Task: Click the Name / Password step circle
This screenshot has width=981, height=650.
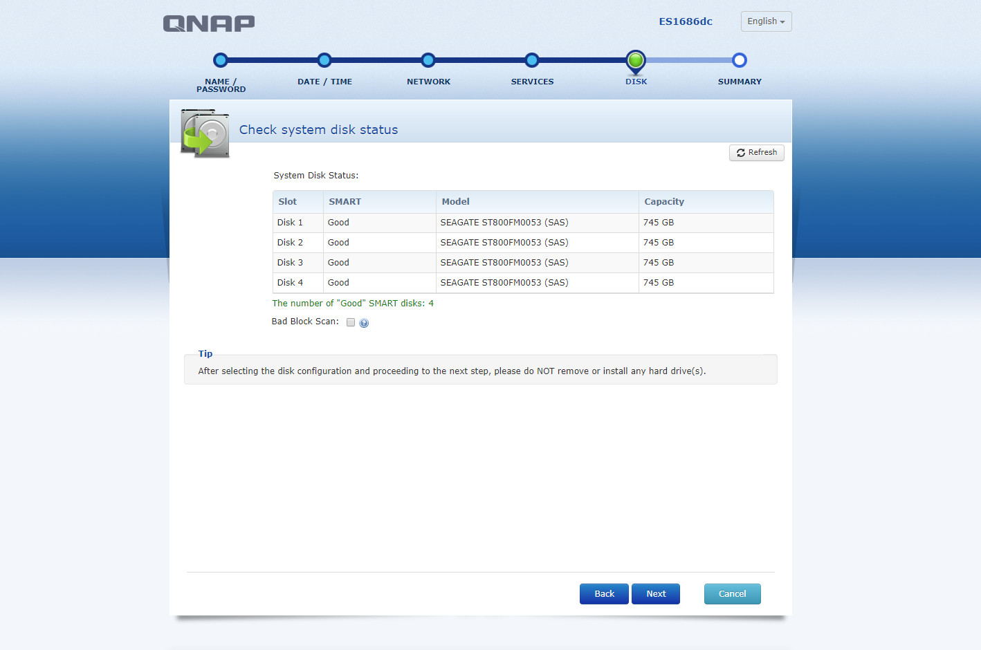Action: [221, 60]
